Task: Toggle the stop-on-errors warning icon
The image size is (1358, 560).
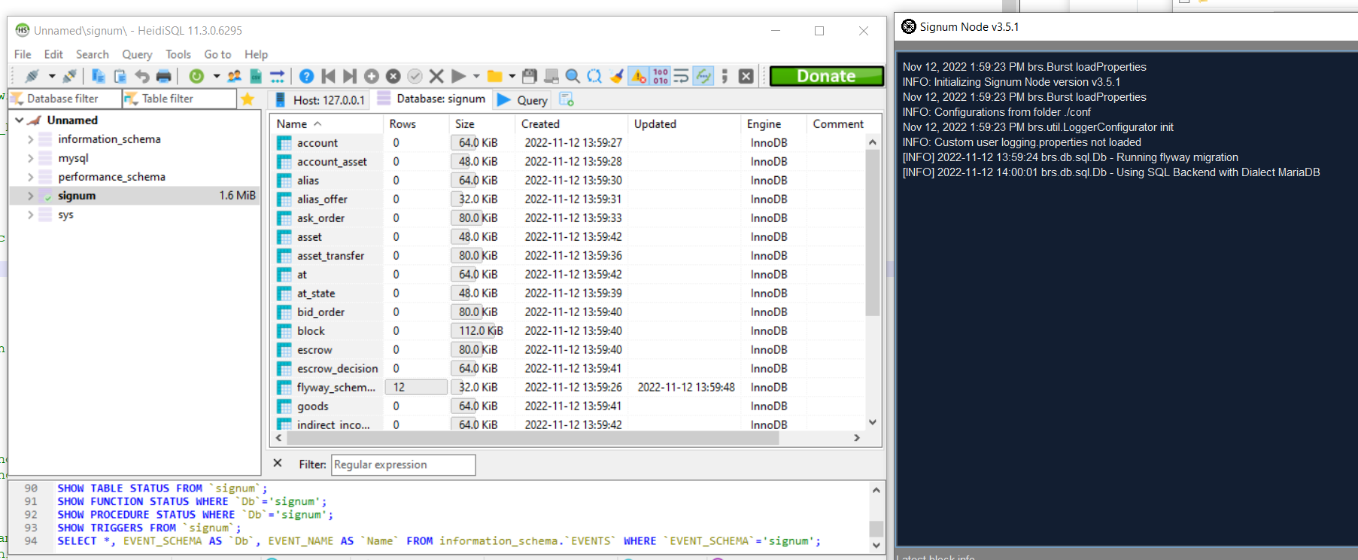Action: pos(639,76)
